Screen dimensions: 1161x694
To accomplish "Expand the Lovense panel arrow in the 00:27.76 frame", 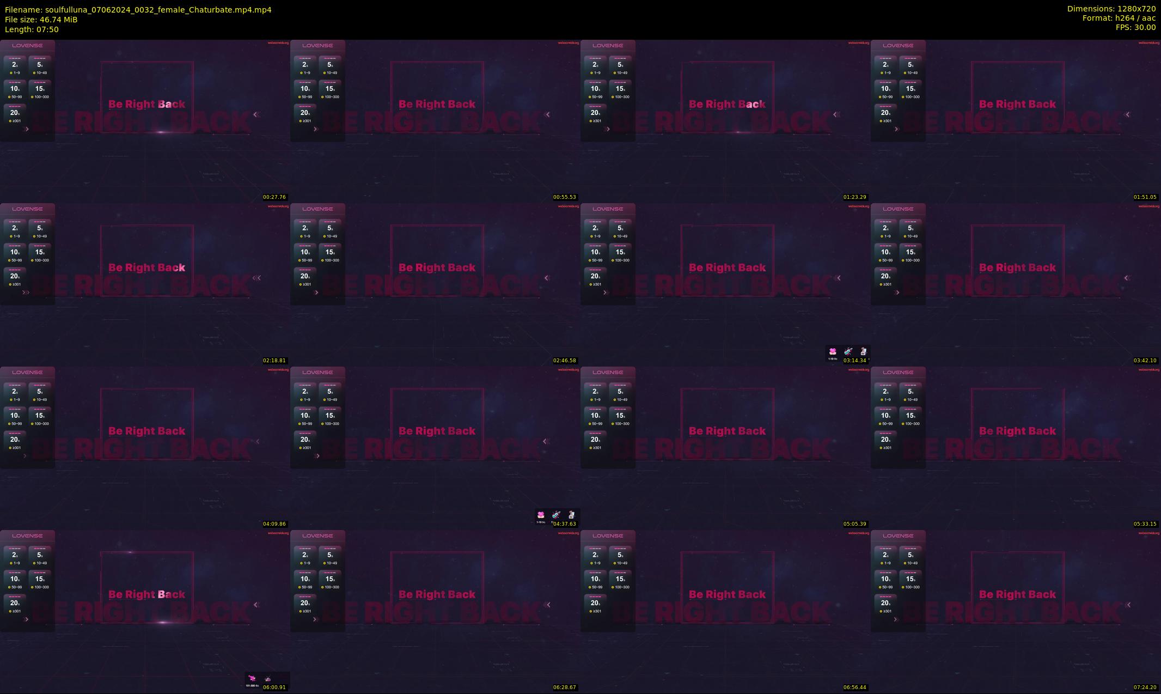I will coord(27,129).
